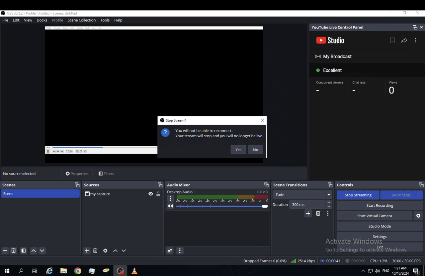Confirm stopping the stream by clicking Yes
This screenshot has height=276, width=425.
point(238,150)
